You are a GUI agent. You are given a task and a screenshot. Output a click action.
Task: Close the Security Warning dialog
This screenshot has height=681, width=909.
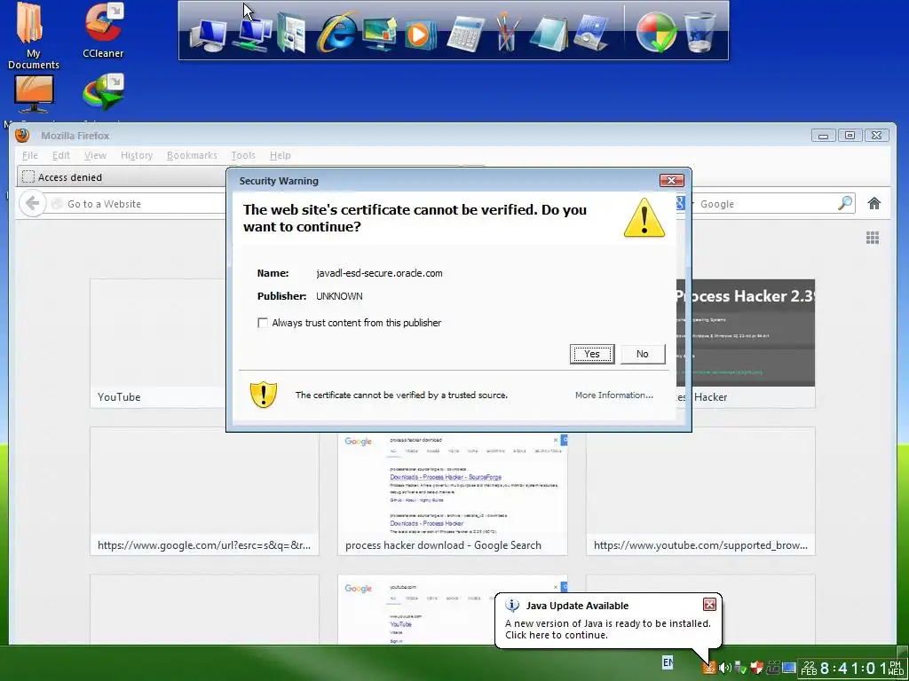pos(671,180)
